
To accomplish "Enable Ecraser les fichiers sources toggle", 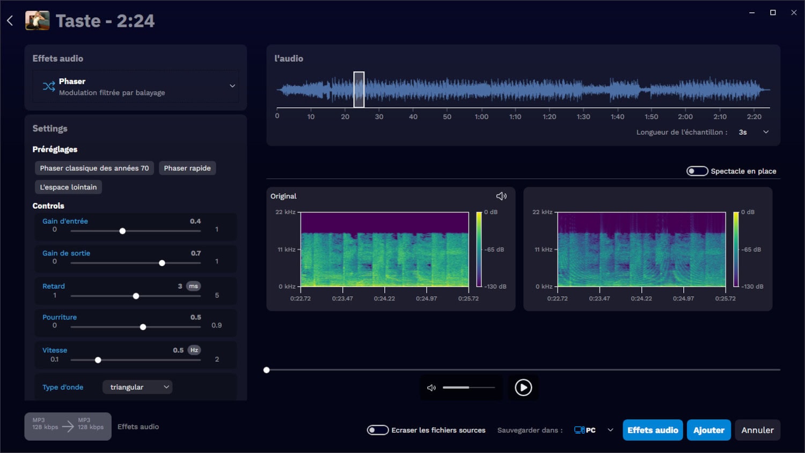I will point(377,430).
